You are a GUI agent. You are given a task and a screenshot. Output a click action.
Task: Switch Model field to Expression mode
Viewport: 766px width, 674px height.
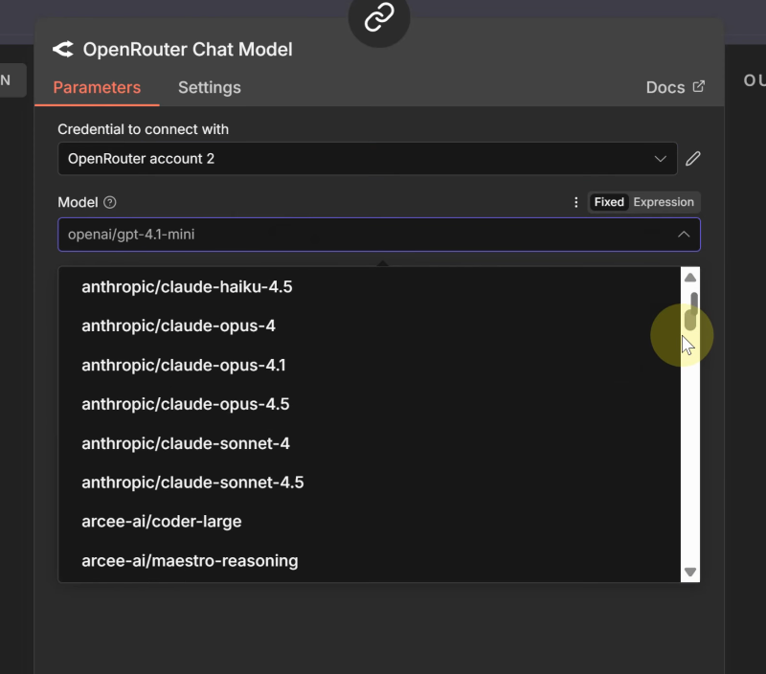[x=664, y=202]
